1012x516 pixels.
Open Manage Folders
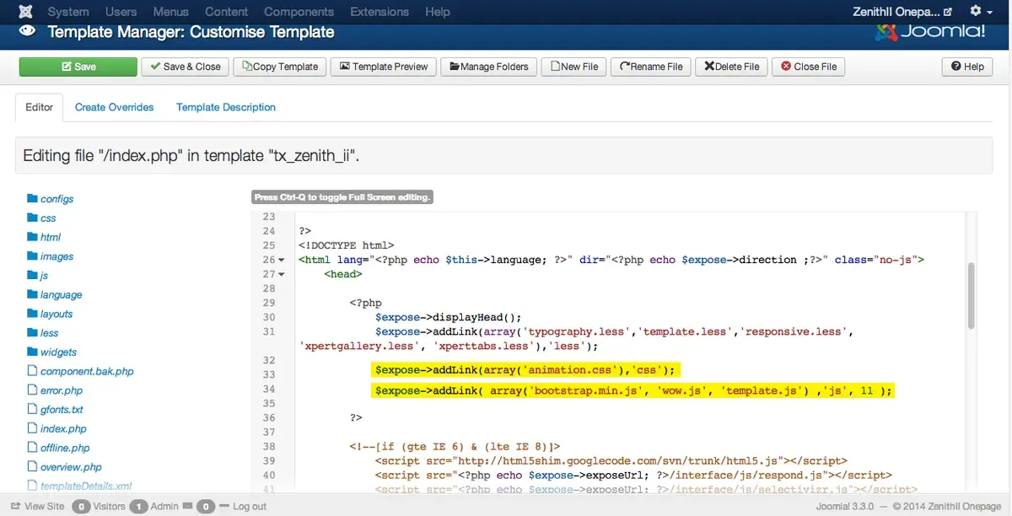point(489,67)
